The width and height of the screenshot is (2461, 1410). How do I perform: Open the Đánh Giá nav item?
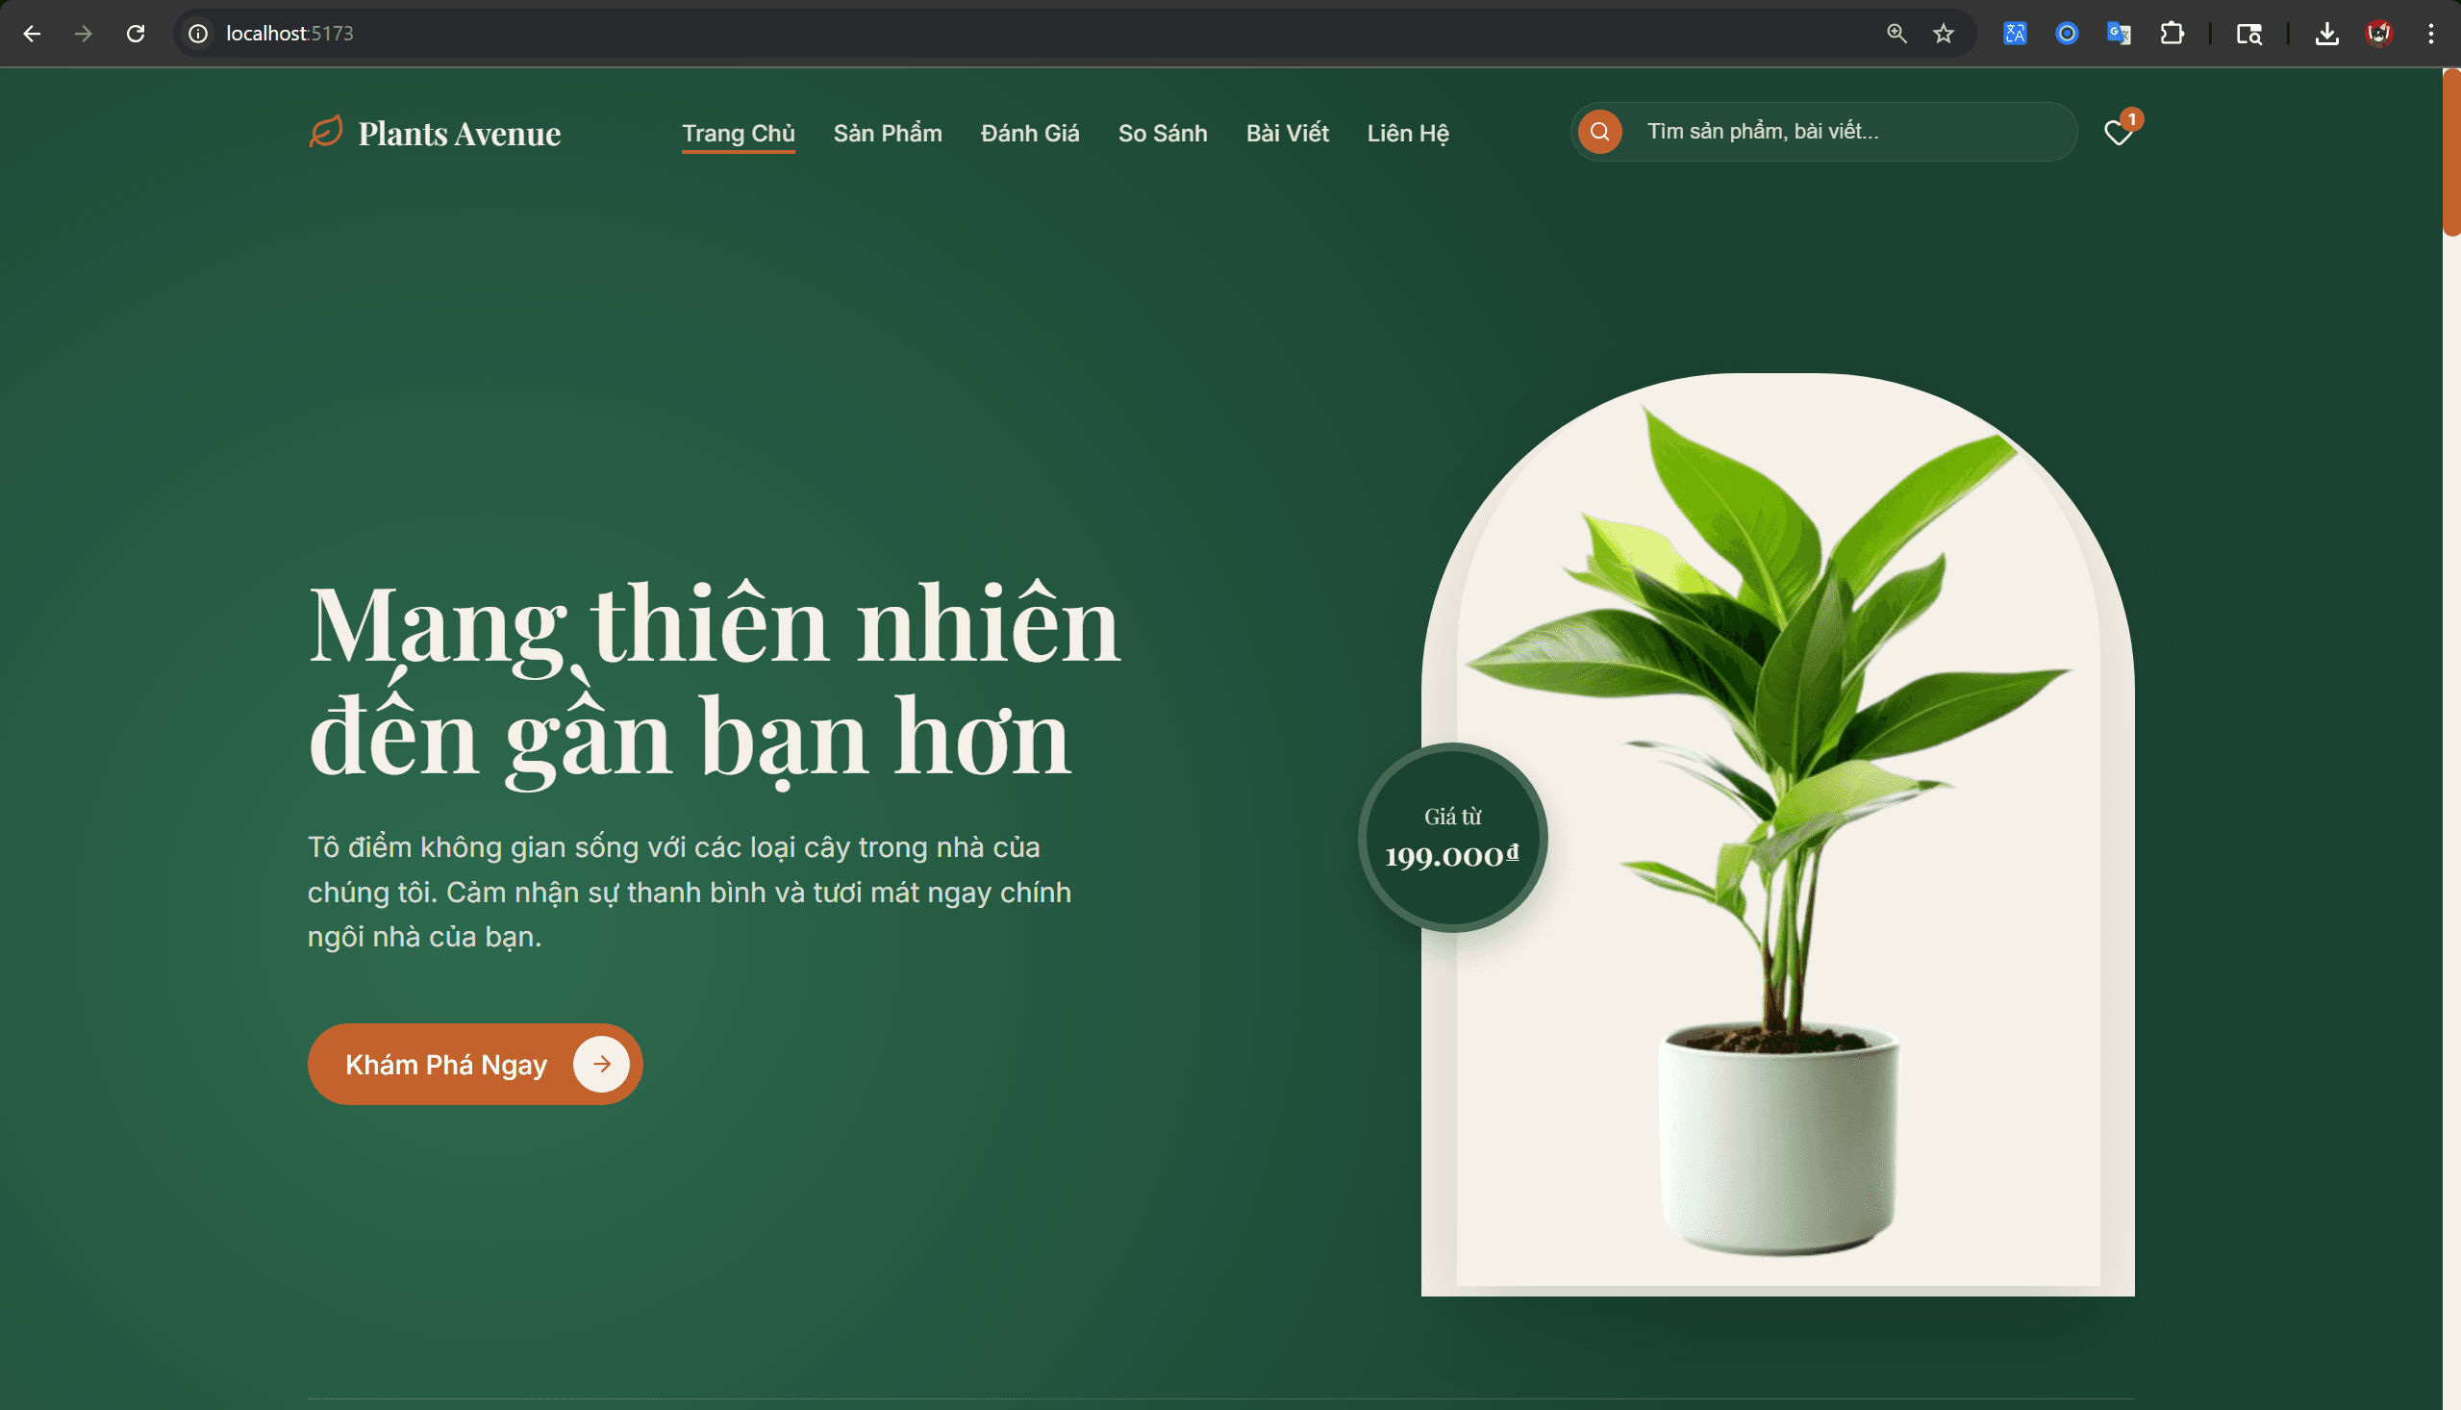[x=1030, y=133]
